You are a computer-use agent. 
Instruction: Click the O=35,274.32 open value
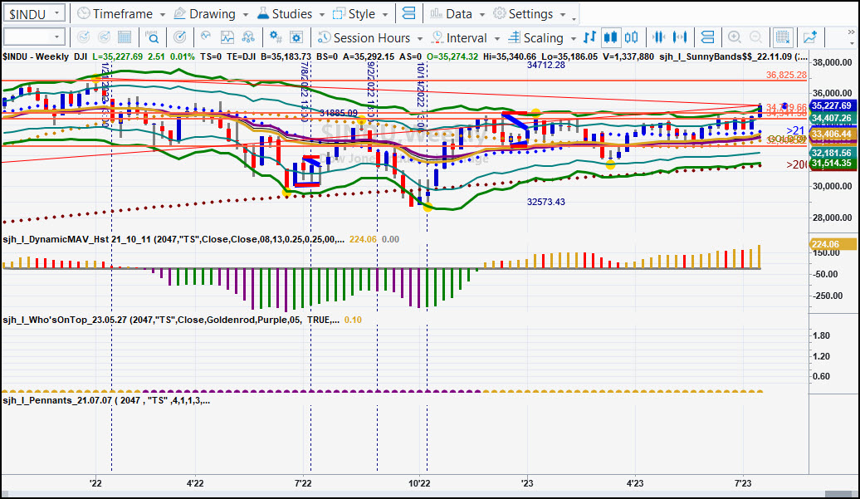(x=452, y=56)
